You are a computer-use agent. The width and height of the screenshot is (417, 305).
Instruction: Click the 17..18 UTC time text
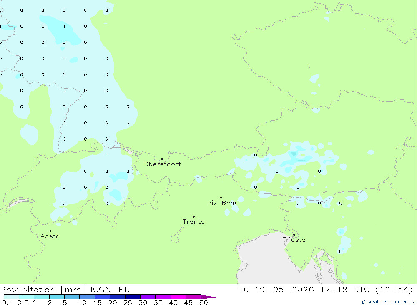coord(345,290)
